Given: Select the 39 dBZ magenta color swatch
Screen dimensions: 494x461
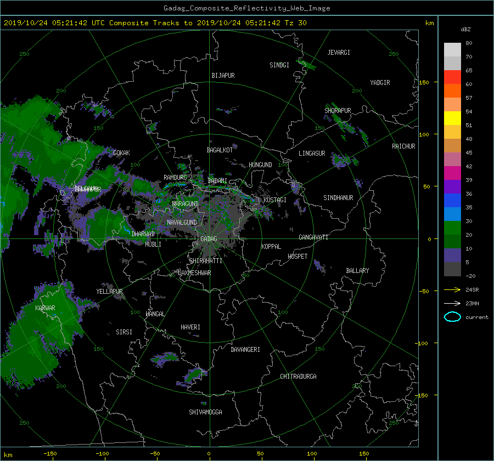Looking at the screenshot, I should (x=452, y=173).
